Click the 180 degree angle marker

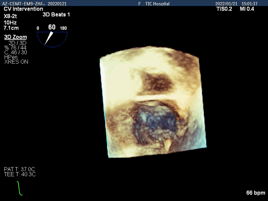coord(64,28)
